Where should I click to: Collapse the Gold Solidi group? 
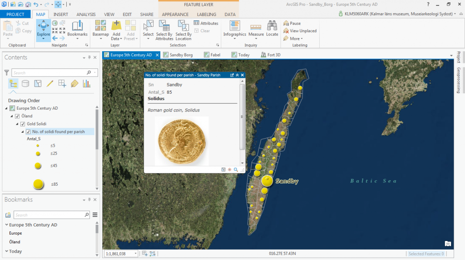17,124
